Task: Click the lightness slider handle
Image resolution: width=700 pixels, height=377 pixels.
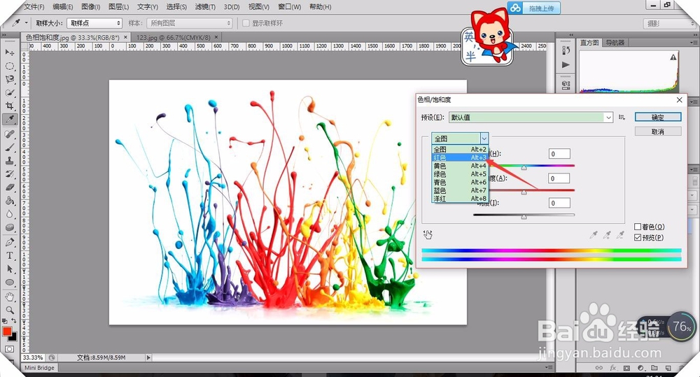Action: coord(524,217)
